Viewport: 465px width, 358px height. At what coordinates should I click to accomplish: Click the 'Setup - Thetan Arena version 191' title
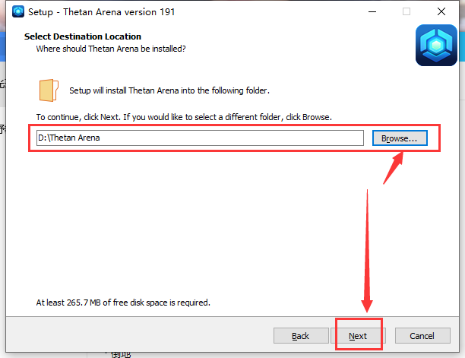click(x=101, y=12)
